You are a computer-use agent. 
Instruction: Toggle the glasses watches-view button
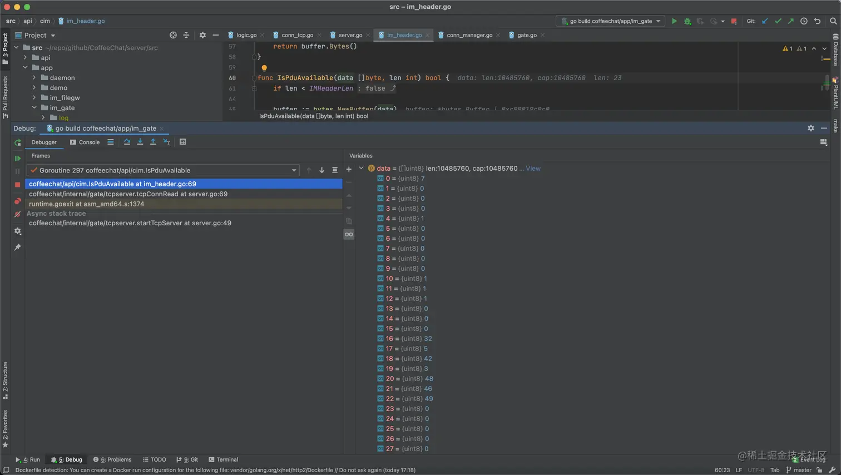[x=349, y=234]
